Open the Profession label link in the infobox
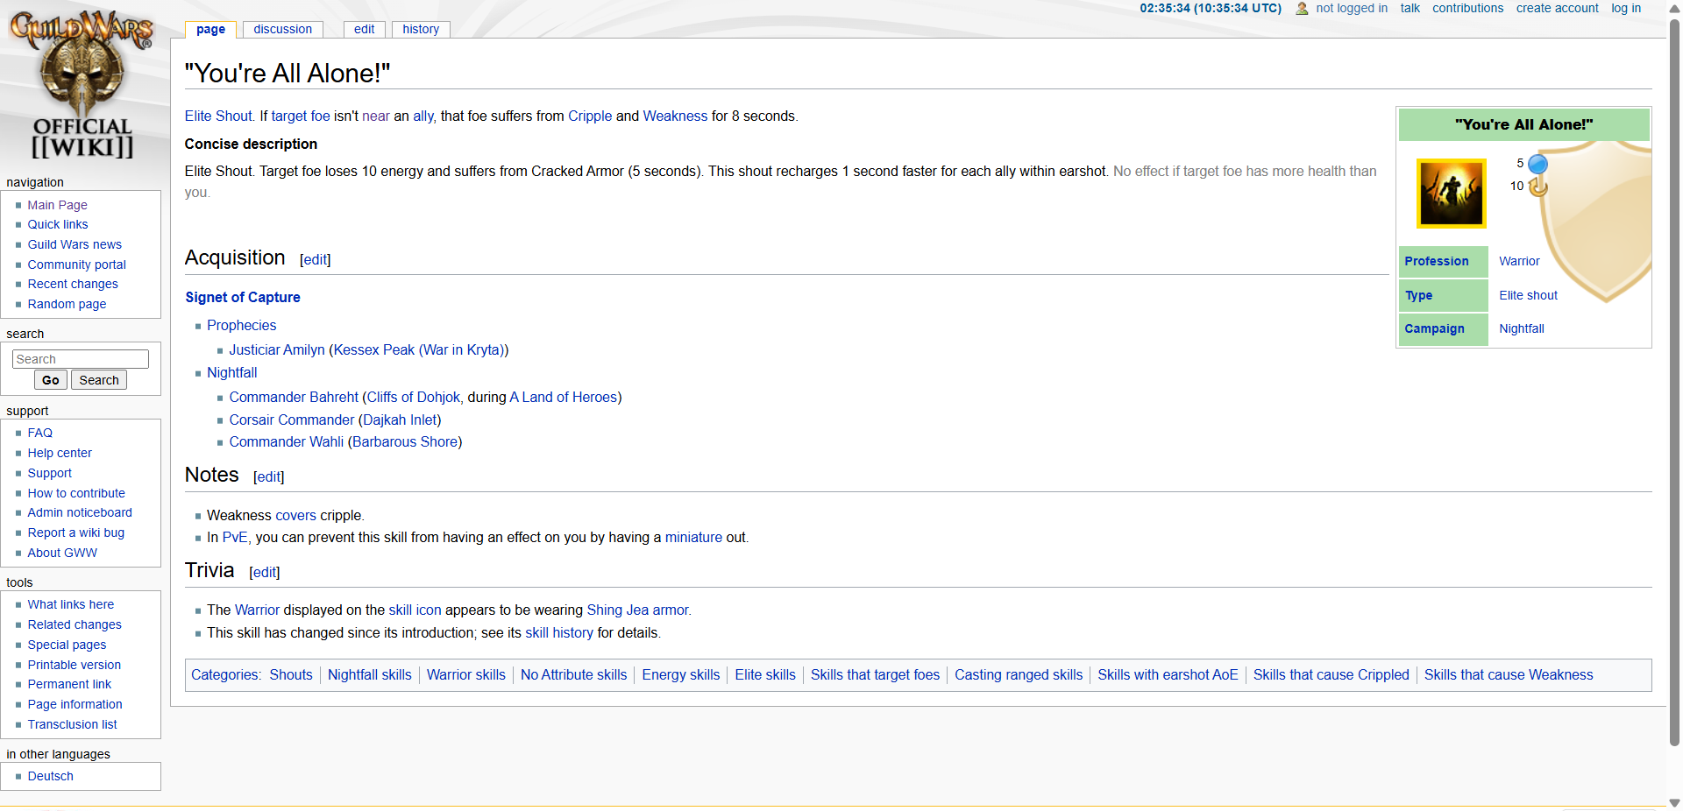The height and width of the screenshot is (811, 1683). click(x=1436, y=261)
